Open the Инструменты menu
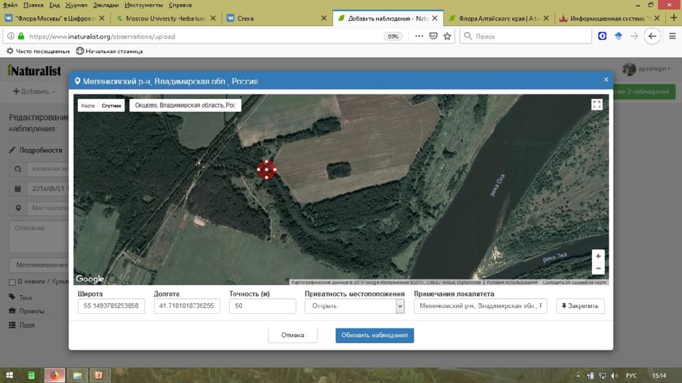The height and width of the screenshot is (383, 682). (x=144, y=5)
